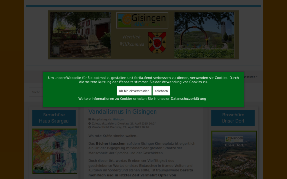Click clock icon beside 'Veröffentlicht'
Viewport: 287px width, 179px height.
[x=90, y=127]
